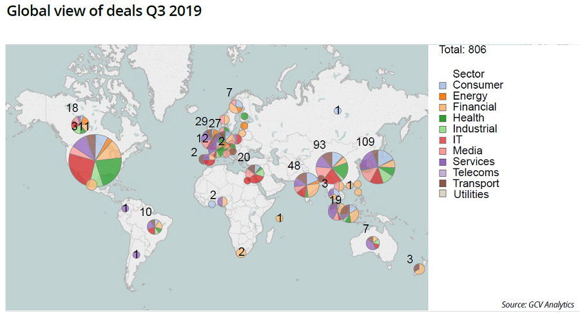Select the Australia pie chart labeled 7

pos(372,243)
